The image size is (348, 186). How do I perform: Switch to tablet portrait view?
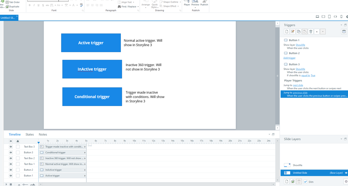coord(329,17)
